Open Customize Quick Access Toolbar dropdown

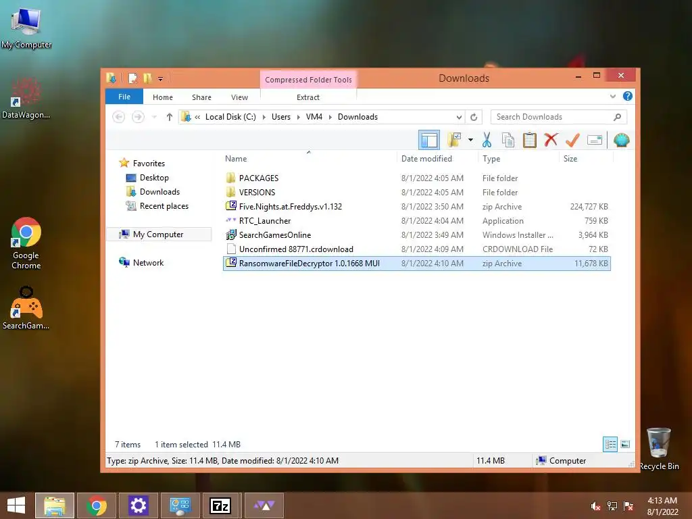(161, 79)
